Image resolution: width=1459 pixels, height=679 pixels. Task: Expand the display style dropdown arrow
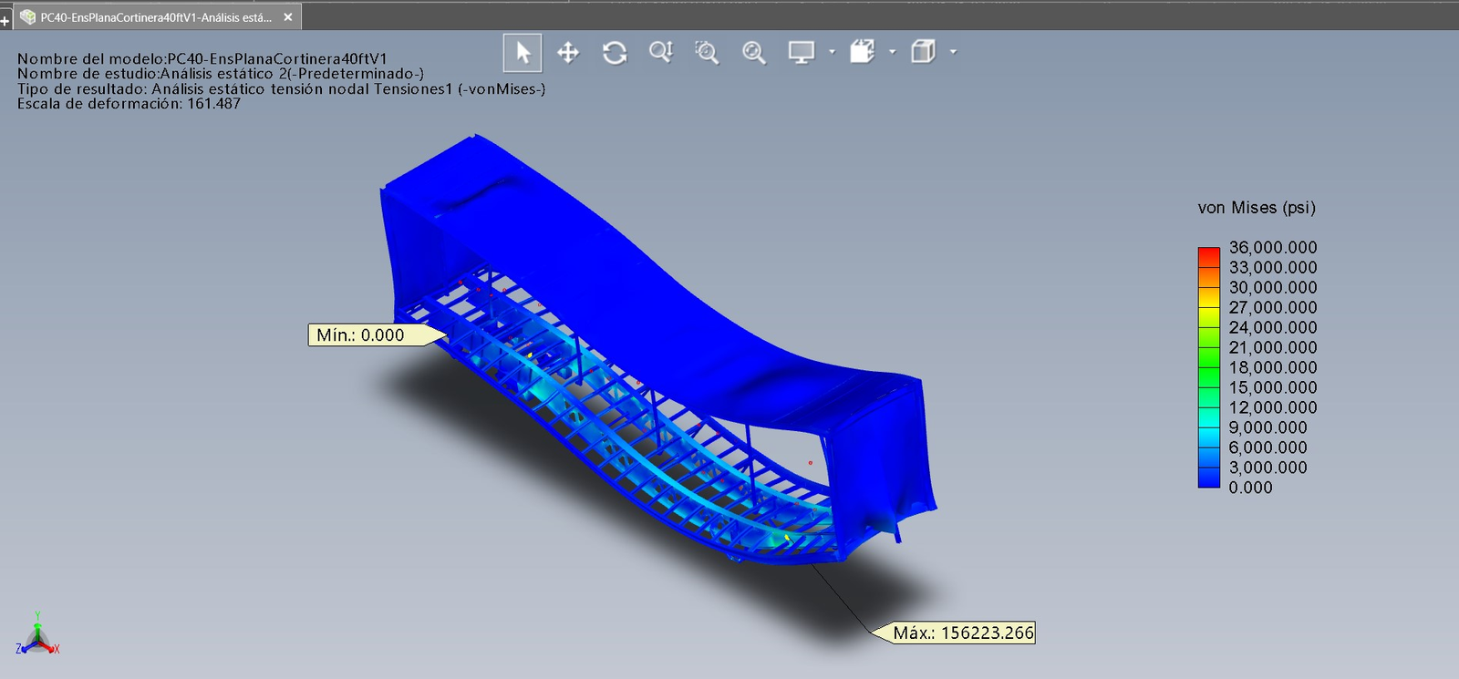click(953, 52)
